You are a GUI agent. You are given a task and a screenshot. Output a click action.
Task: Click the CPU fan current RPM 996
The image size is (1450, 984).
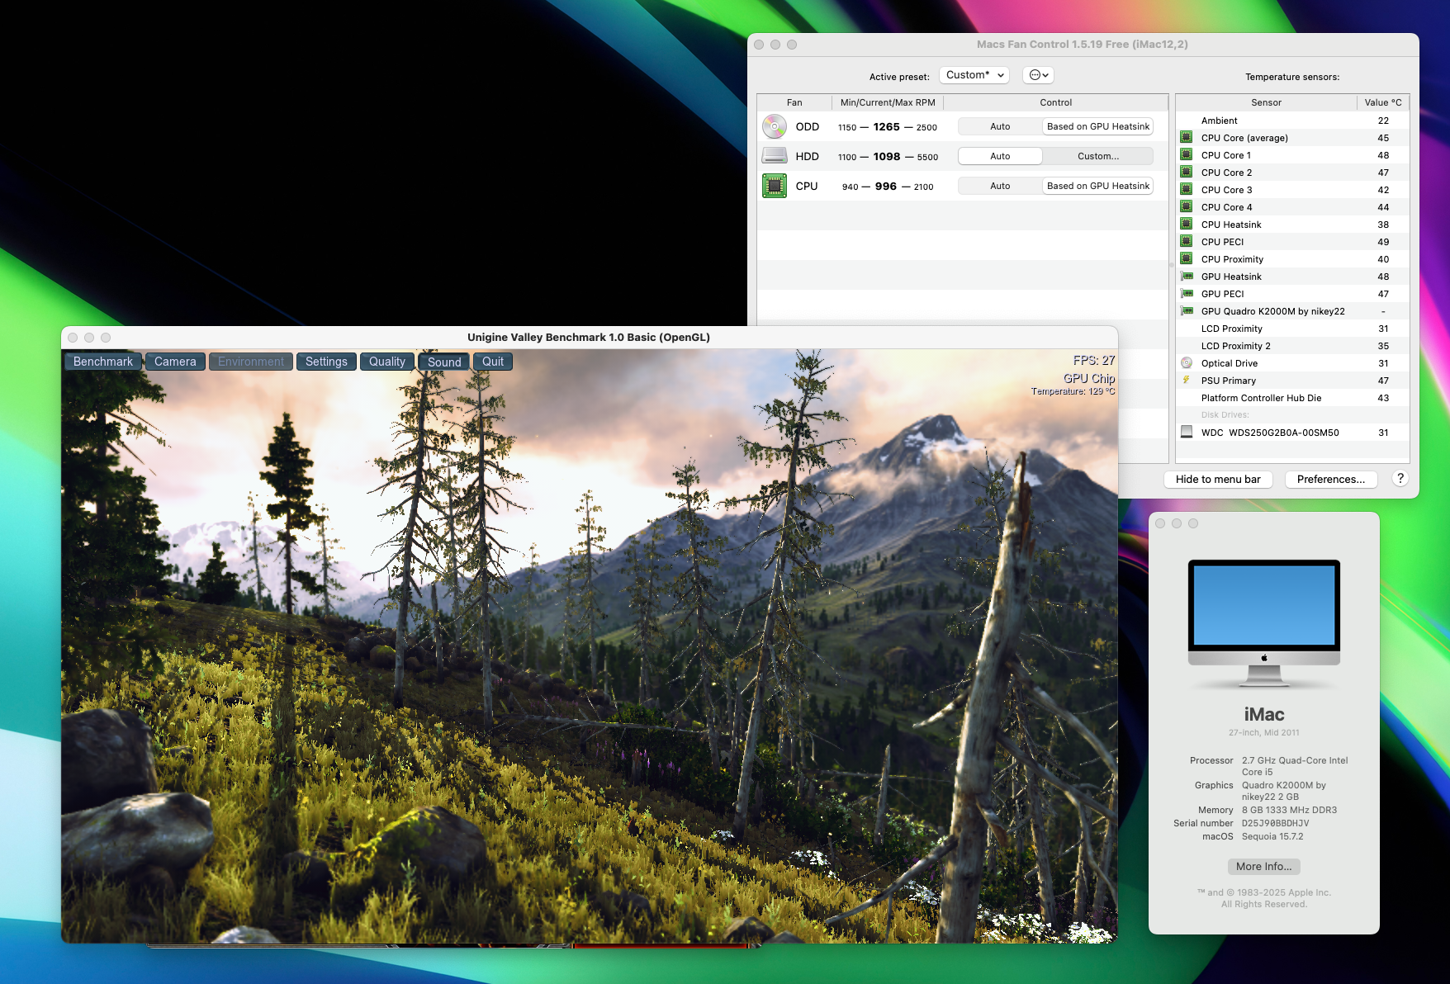pos(886,187)
